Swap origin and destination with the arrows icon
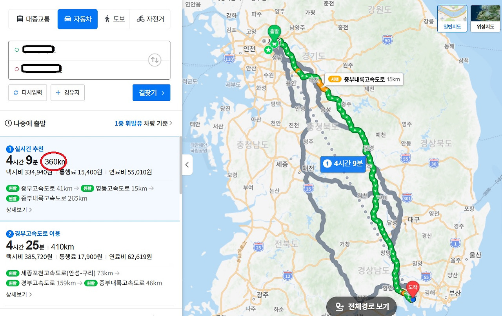Image resolution: width=502 pixels, height=316 pixels. [x=155, y=60]
